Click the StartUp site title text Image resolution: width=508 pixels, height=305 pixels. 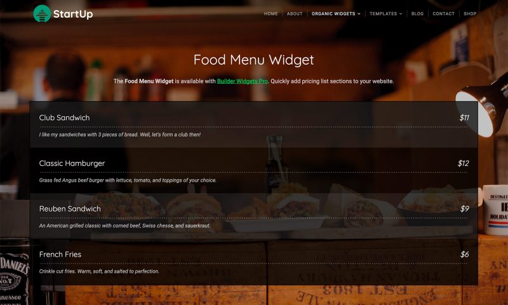click(73, 14)
